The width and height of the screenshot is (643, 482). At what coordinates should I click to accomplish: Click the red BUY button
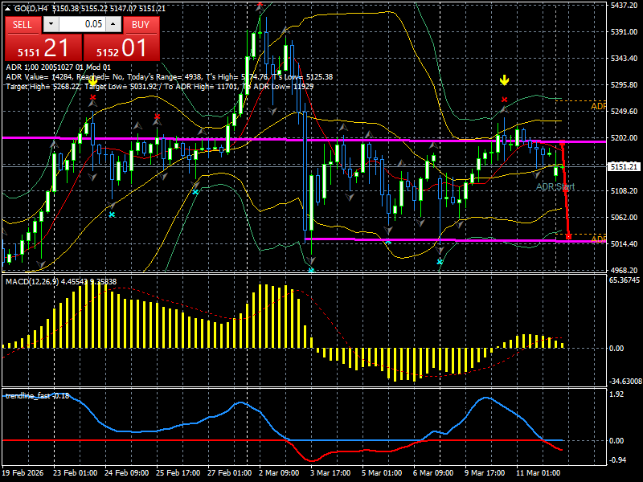pos(141,25)
